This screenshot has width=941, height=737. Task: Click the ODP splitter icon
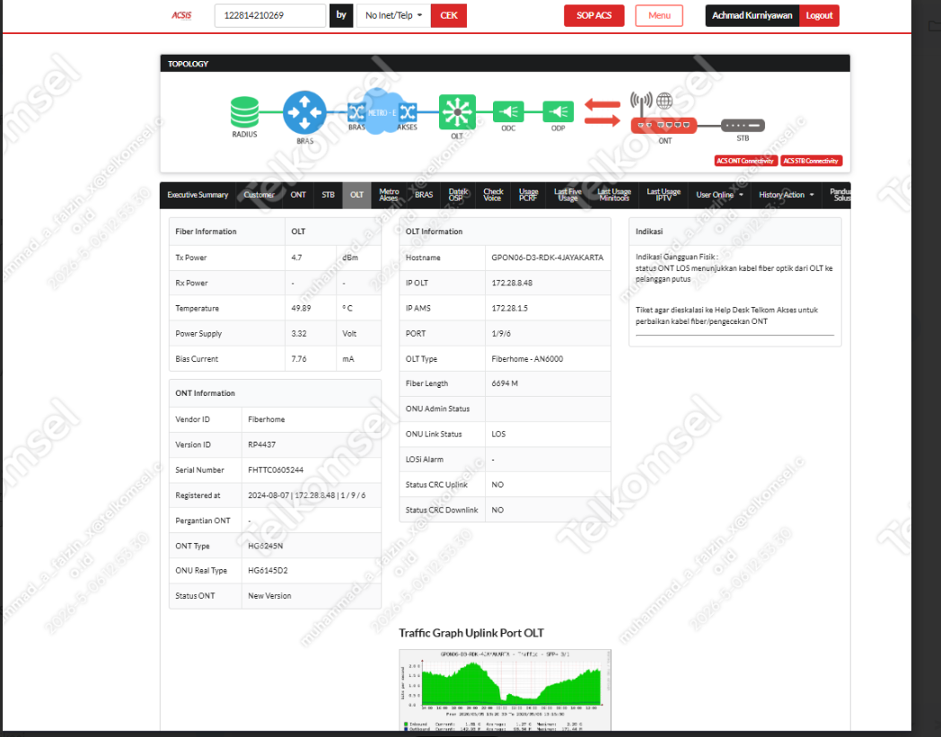tap(558, 111)
